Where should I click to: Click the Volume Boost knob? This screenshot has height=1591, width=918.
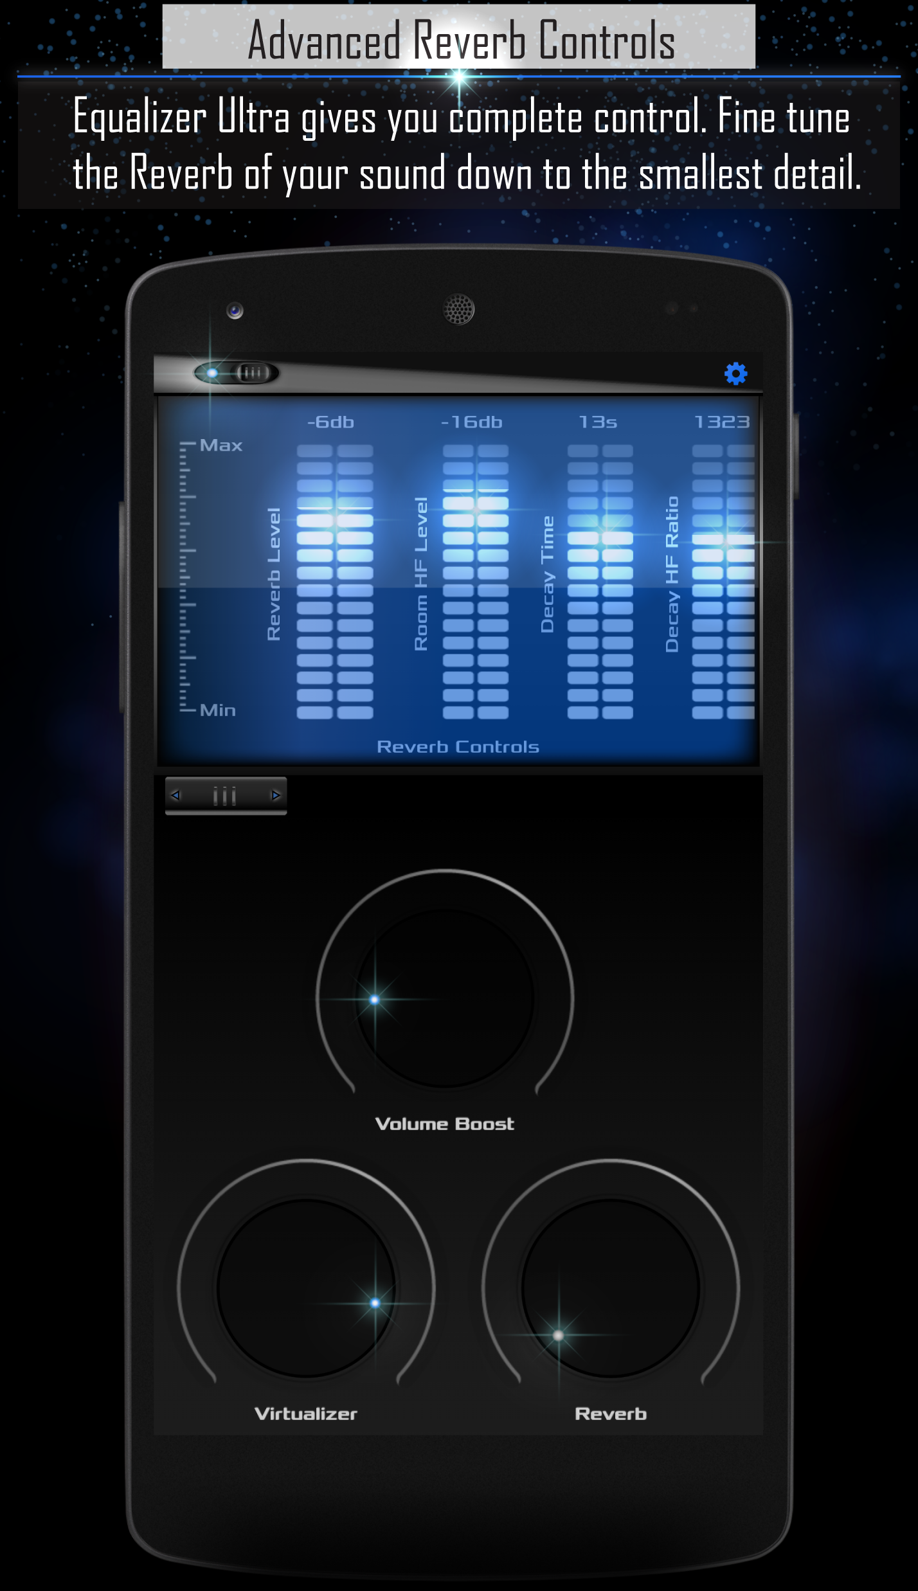(444, 998)
